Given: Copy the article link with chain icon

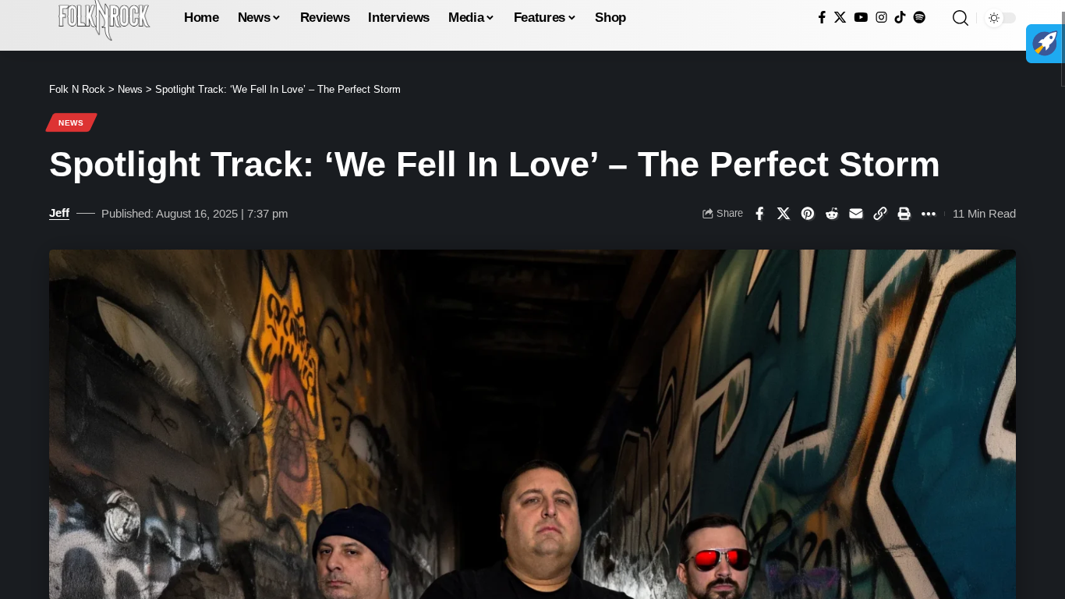Looking at the screenshot, I should [880, 214].
